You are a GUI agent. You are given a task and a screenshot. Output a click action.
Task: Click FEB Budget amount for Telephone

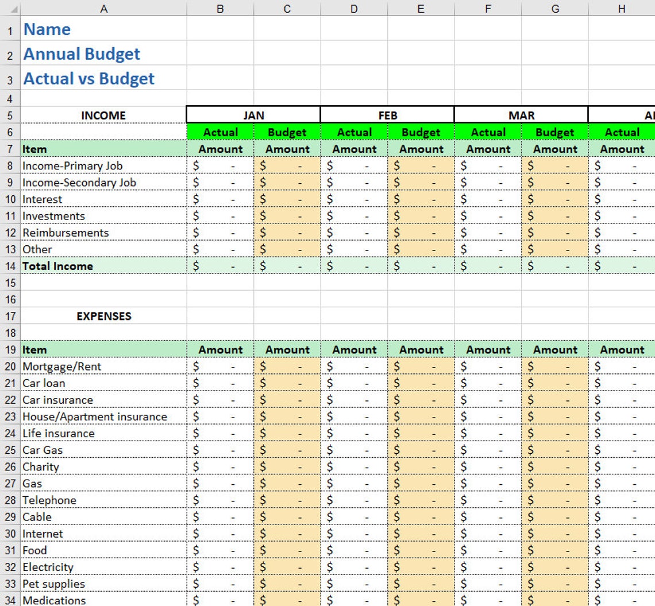pos(421,500)
